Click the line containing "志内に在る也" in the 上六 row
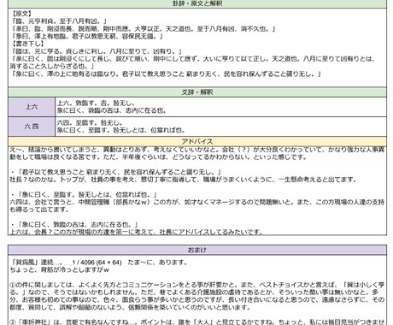Viewport: 393px width, 325px height. [x=112, y=110]
